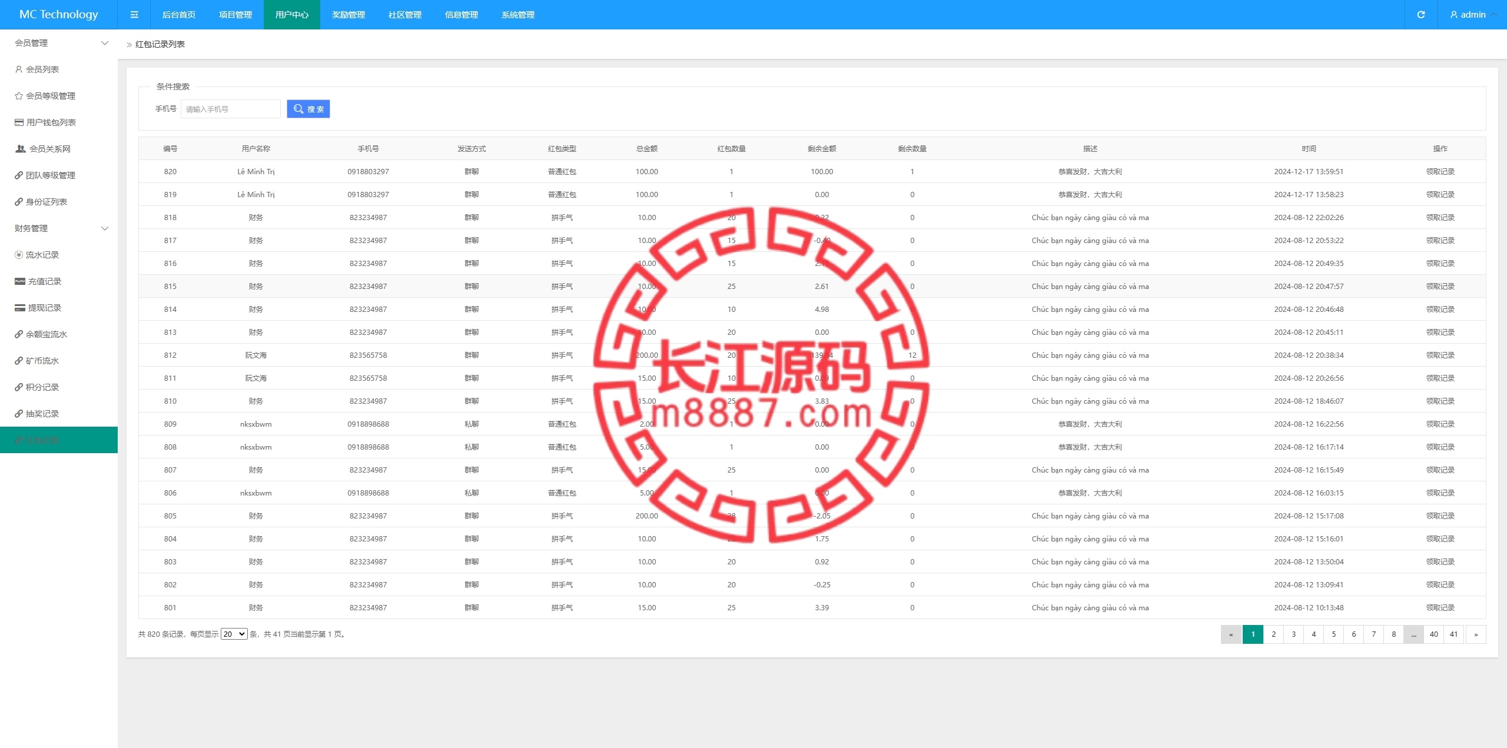Screen dimensions: 1507x748
Task: Open the 项目管理 top menu
Action: (x=235, y=15)
